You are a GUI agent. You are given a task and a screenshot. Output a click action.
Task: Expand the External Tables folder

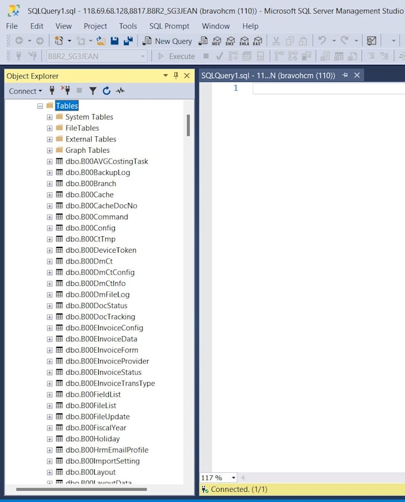tap(49, 139)
